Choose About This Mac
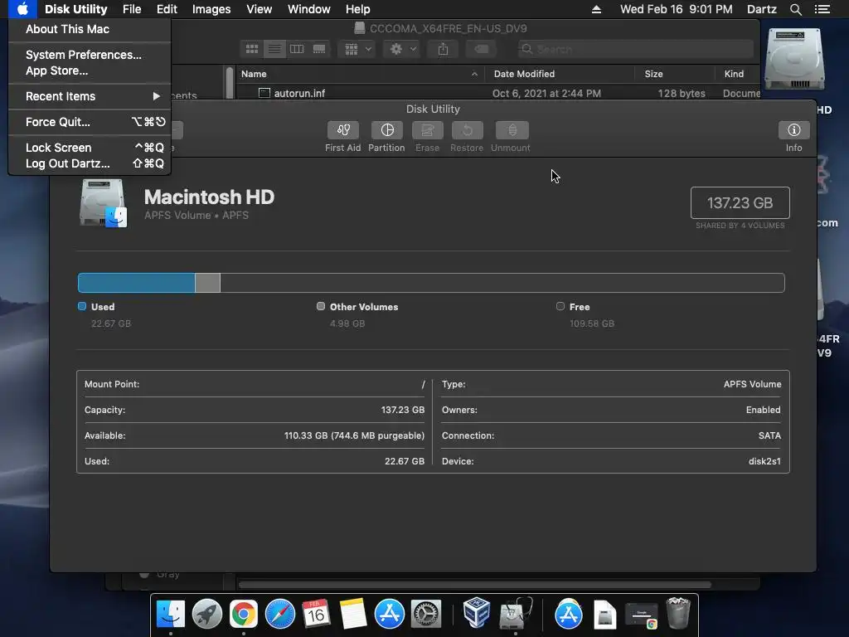 pos(90,29)
